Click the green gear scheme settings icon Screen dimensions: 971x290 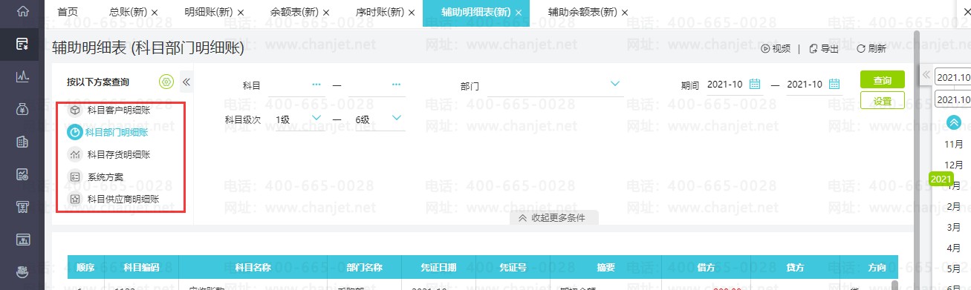point(166,82)
